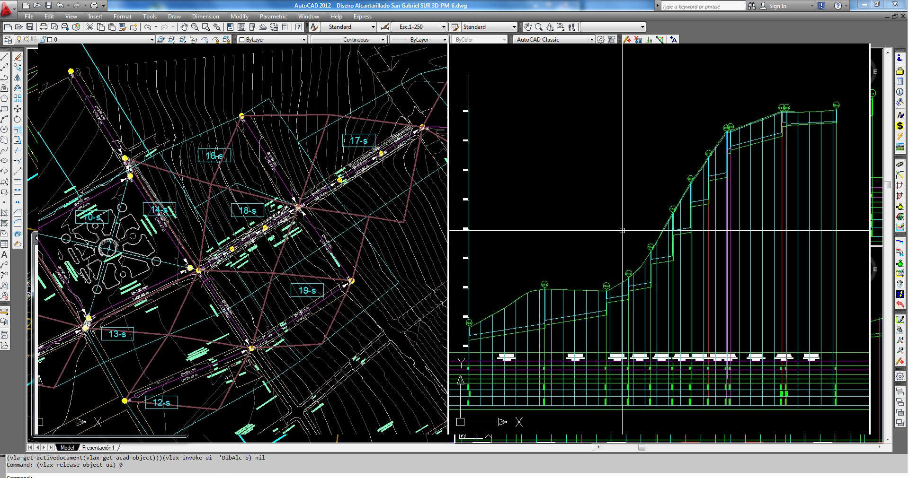The image size is (909, 478).
Task: Open the Layer Properties Manager
Action: (8, 40)
